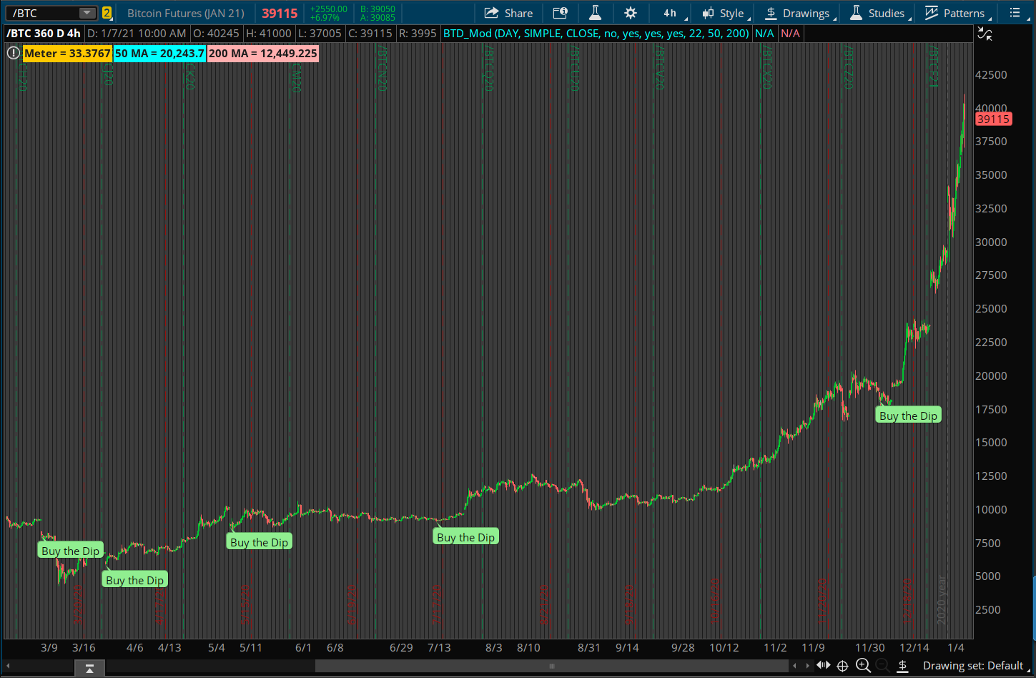Click the L: 37005 low value
Image resolution: width=1036 pixels, height=678 pixels.
(x=319, y=34)
